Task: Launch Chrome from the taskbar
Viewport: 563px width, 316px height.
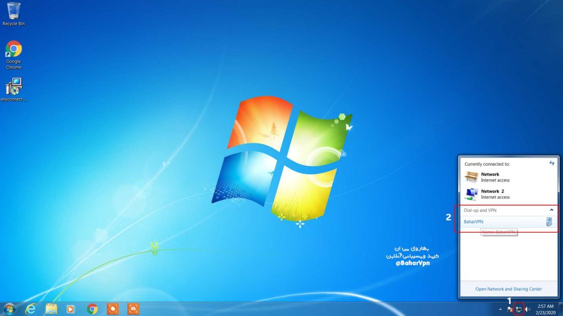Action: pyautogui.click(x=92, y=309)
